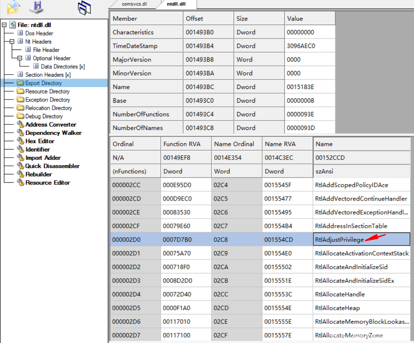Click the function RVA cell 0000F1A0
The width and height of the screenshot is (414, 343).
pyautogui.click(x=186, y=308)
